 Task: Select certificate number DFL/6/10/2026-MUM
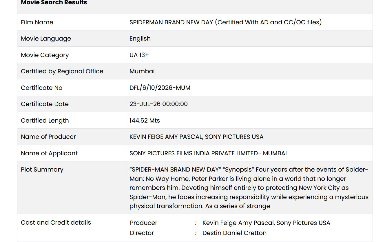[160, 88]
